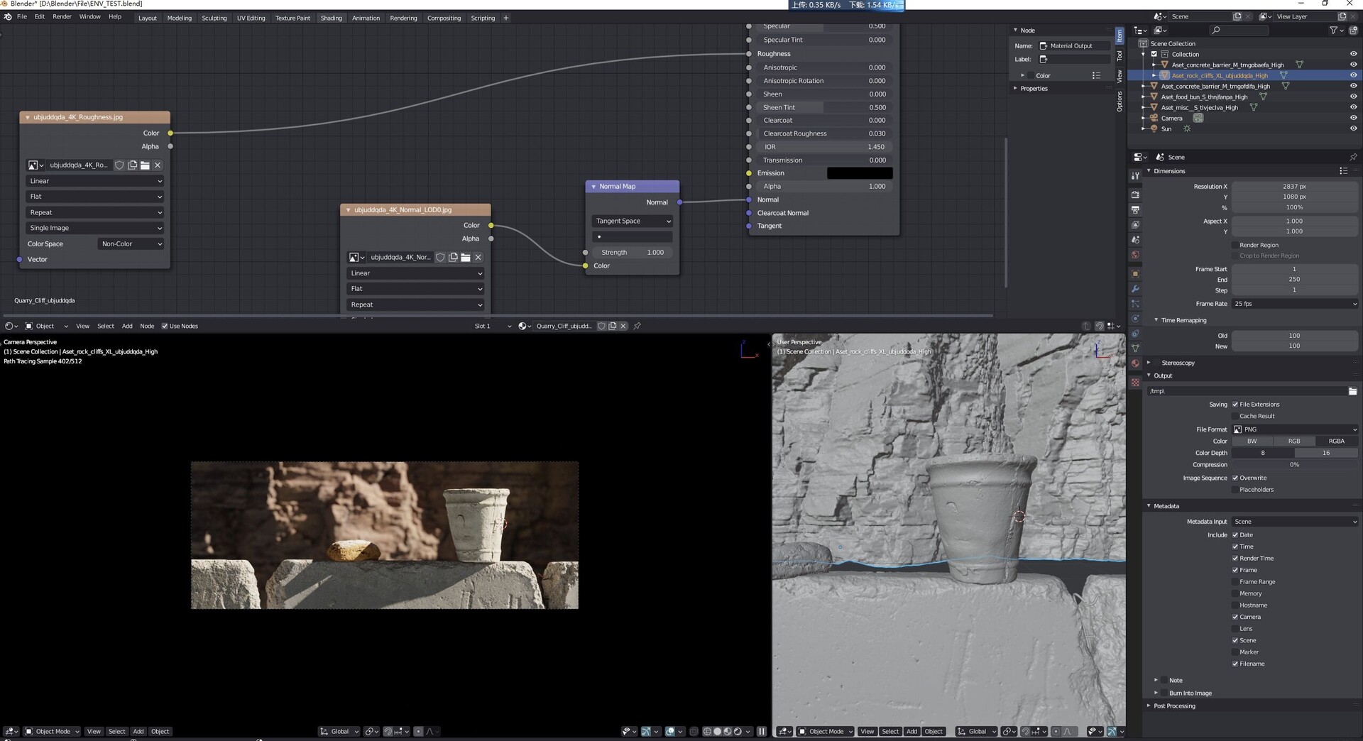This screenshot has width=1363, height=741.
Task: Click Add in the right viewport header
Action: coord(912,732)
